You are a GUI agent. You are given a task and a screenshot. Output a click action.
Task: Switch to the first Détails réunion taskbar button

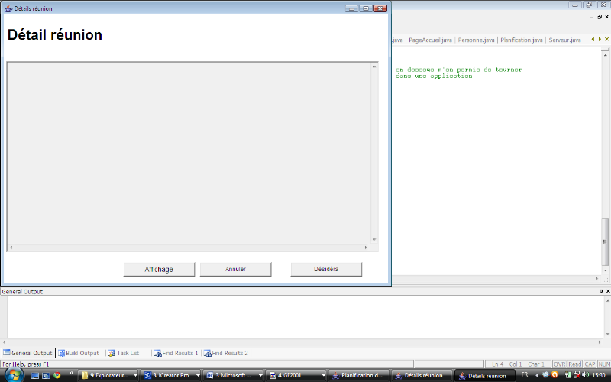[x=422, y=375]
